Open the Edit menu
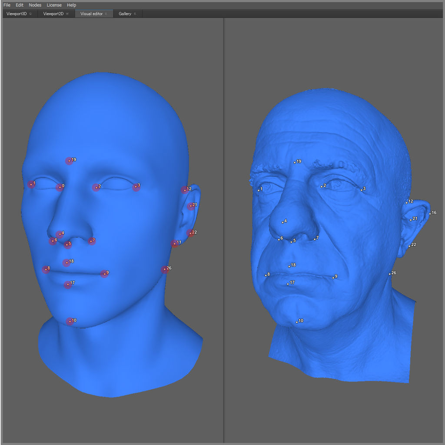This screenshot has height=445, width=445. click(20, 5)
